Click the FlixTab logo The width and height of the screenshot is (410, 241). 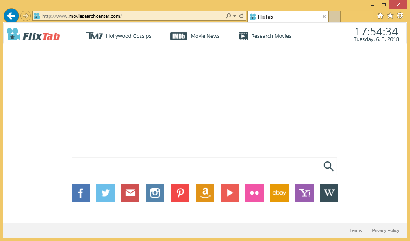[33, 35]
